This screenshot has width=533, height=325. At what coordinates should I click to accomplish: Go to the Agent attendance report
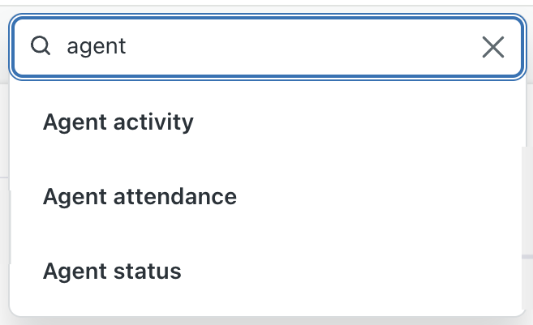click(140, 196)
